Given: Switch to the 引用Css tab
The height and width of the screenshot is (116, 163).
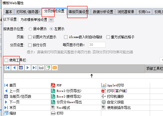Looking at the screenshot, I should (x=144, y=12).
